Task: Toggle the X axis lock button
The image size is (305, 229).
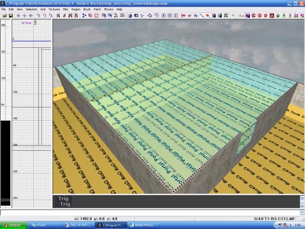Action: tap(164, 16)
